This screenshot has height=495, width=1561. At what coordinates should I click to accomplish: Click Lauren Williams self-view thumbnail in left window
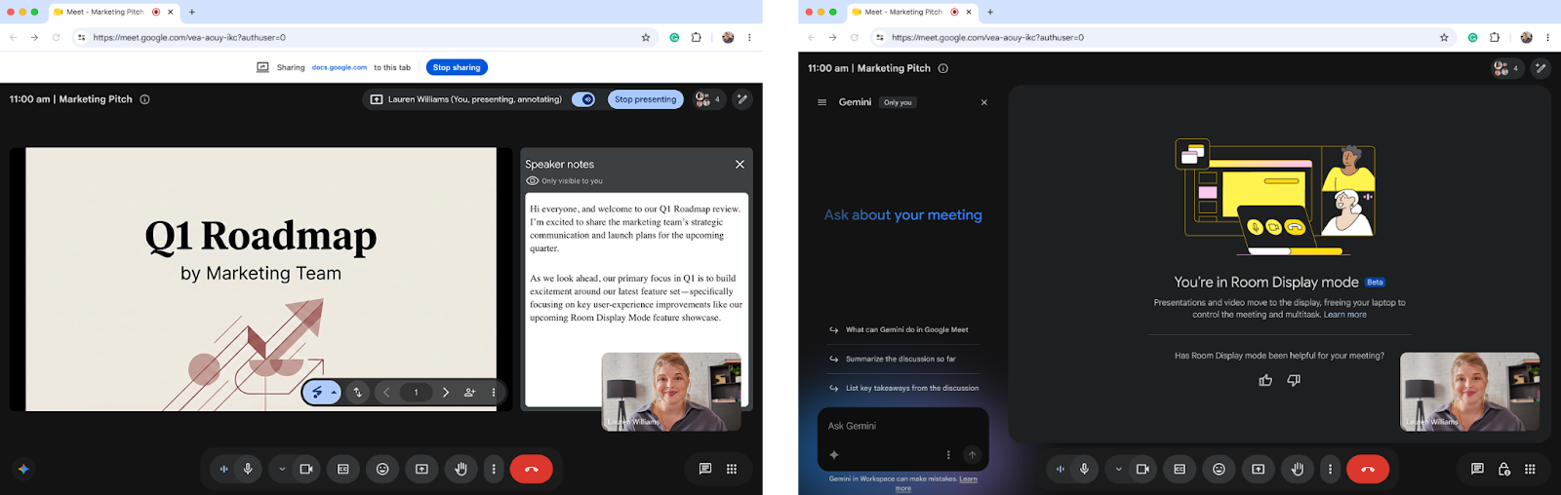[671, 392]
